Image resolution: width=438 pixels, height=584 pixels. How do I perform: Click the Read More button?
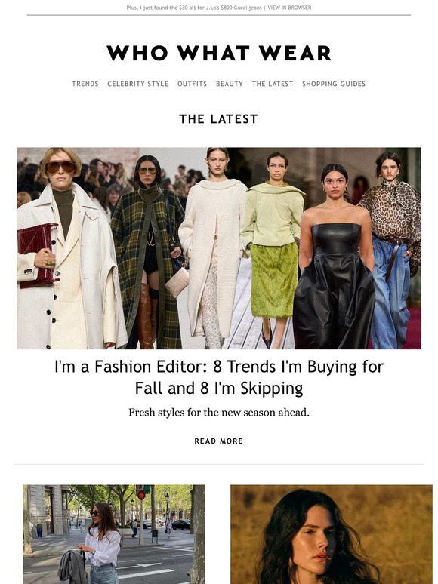click(x=219, y=441)
